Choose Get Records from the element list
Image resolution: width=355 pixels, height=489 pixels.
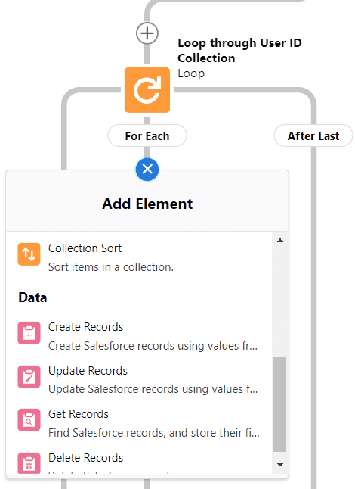(x=139, y=423)
